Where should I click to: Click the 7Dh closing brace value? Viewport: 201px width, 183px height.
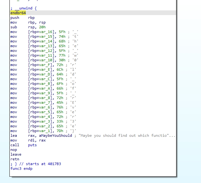pos(60,131)
